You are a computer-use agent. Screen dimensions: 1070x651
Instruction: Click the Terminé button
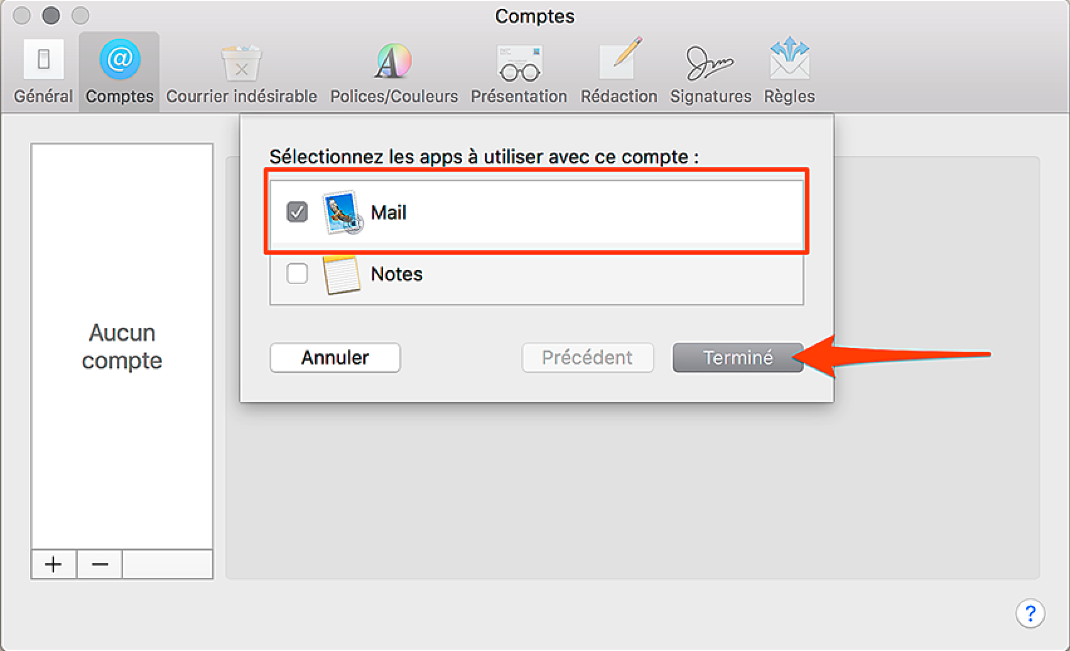738,358
